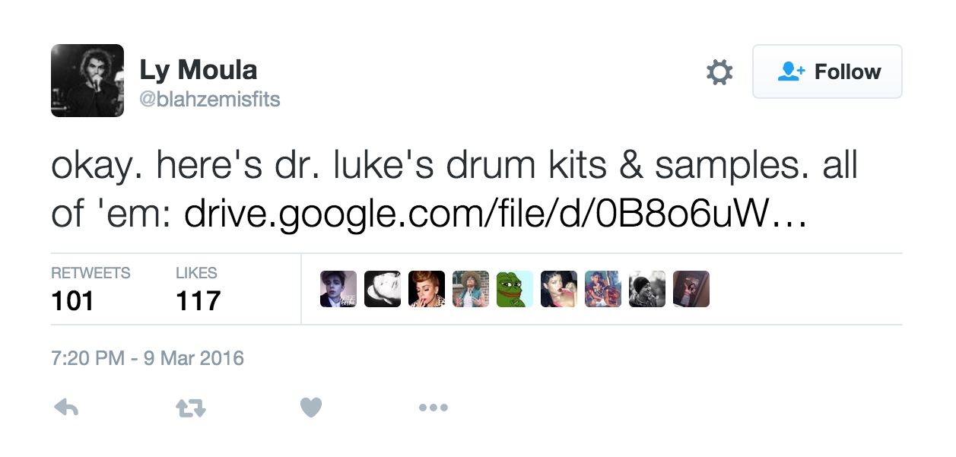Screen dimensions: 956x457
Task: Open the last liker avatar in the row
Action: click(x=691, y=289)
